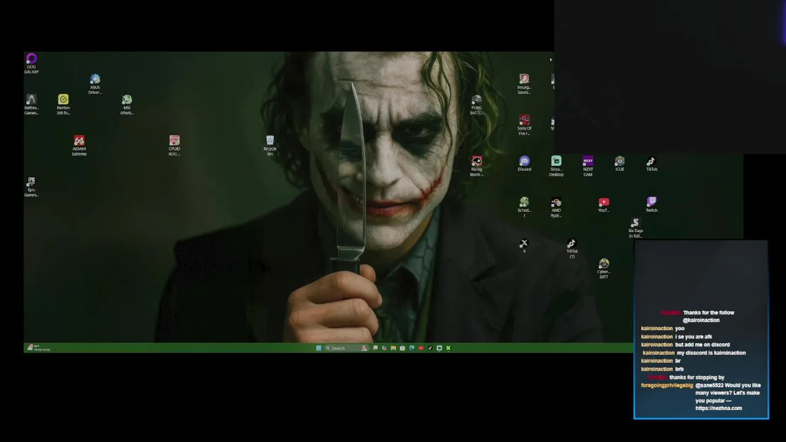Select the Streamlabs Desktop icon
This screenshot has width=786, height=442.
[x=556, y=166]
